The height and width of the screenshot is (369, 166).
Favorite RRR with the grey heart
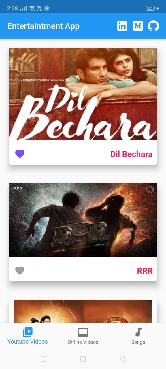[20, 271]
